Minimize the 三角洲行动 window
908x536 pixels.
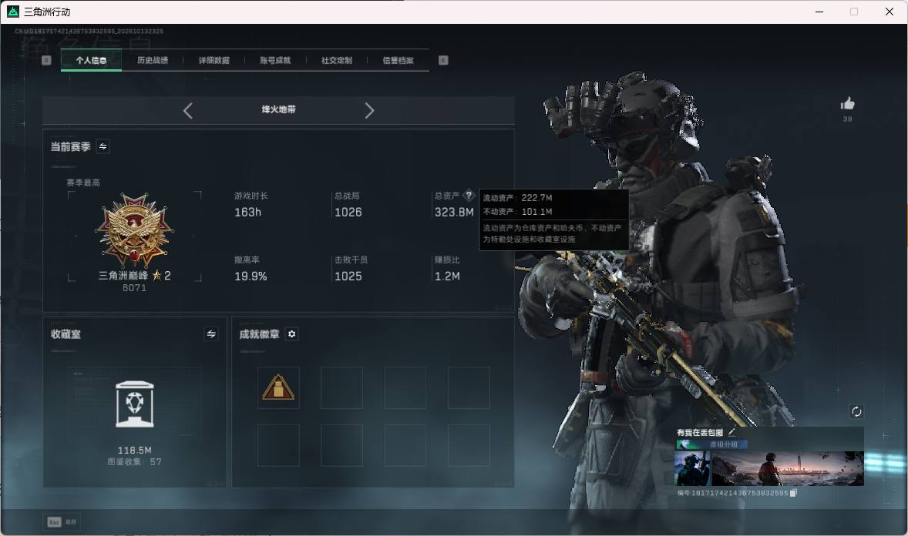click(x=819, y=12)
